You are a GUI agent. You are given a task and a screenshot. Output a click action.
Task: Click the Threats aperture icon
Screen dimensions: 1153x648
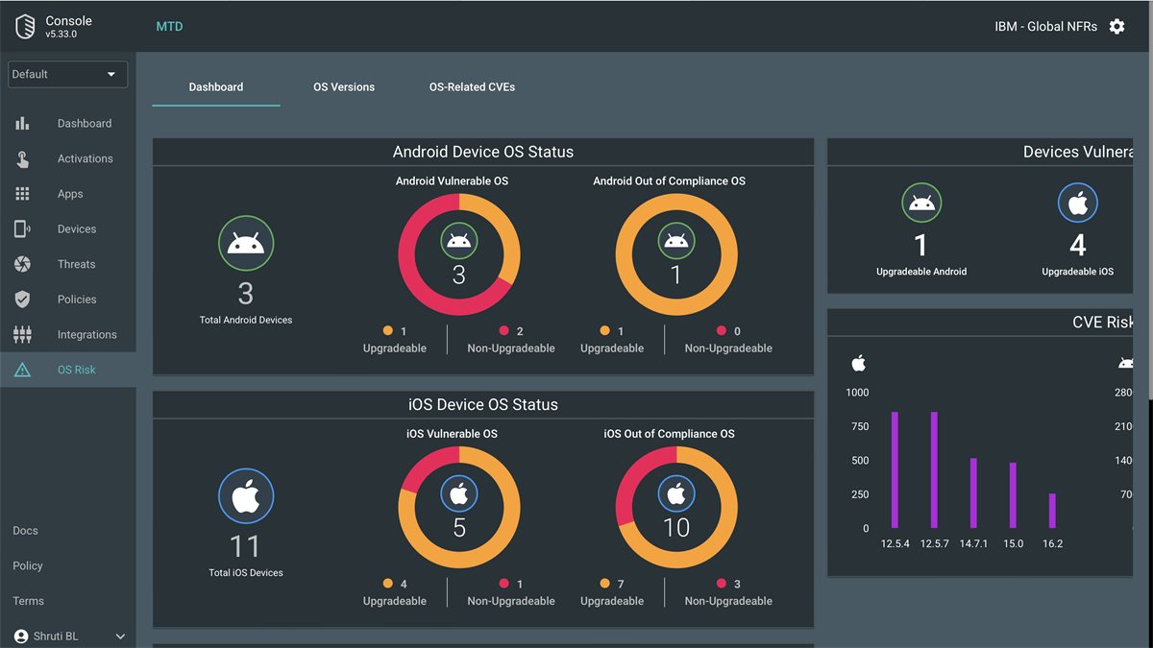[22, 264]
